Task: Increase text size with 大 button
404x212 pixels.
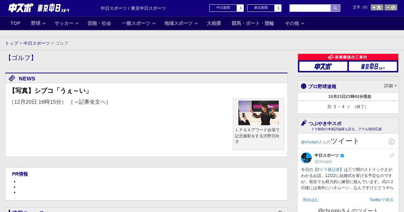Action: coord(377,7)
